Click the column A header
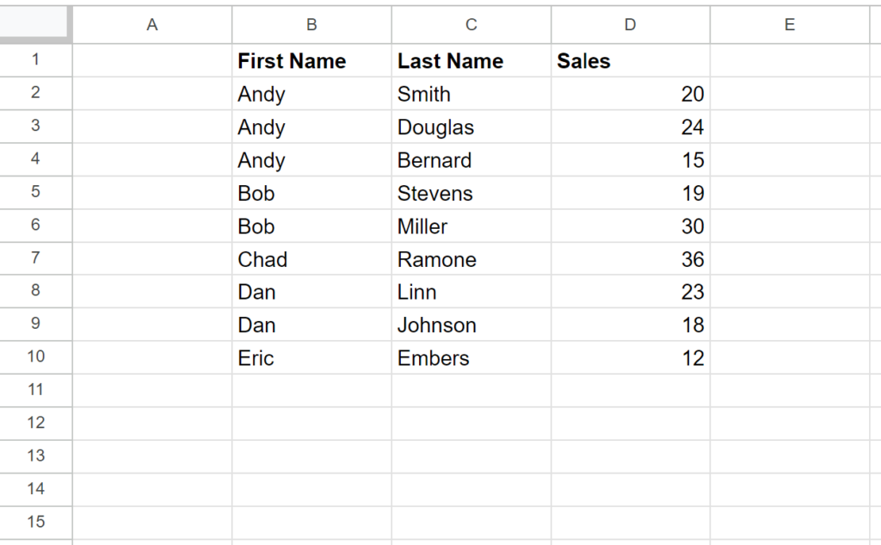Image resolution: width=881 pixels, height=545 pixels. click(x=151, y=24)
